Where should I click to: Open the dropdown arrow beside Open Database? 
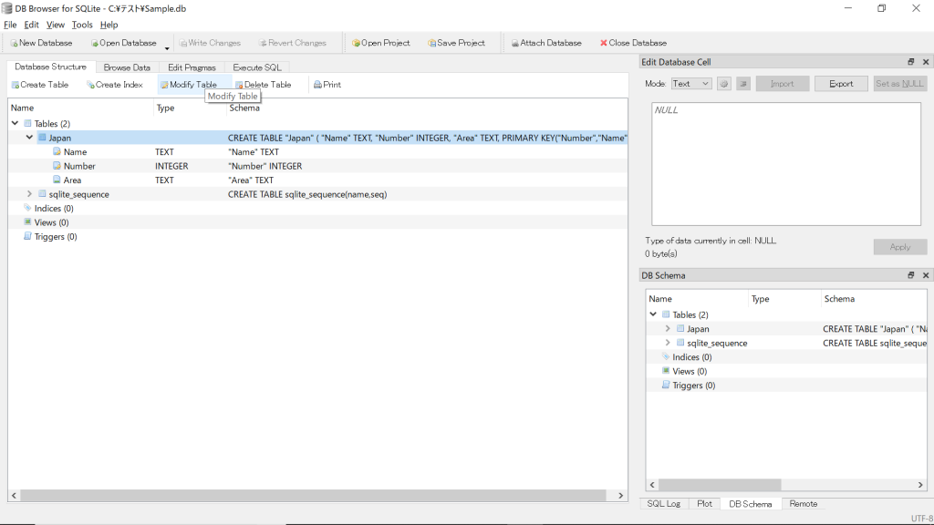click(x=167, y=46)
